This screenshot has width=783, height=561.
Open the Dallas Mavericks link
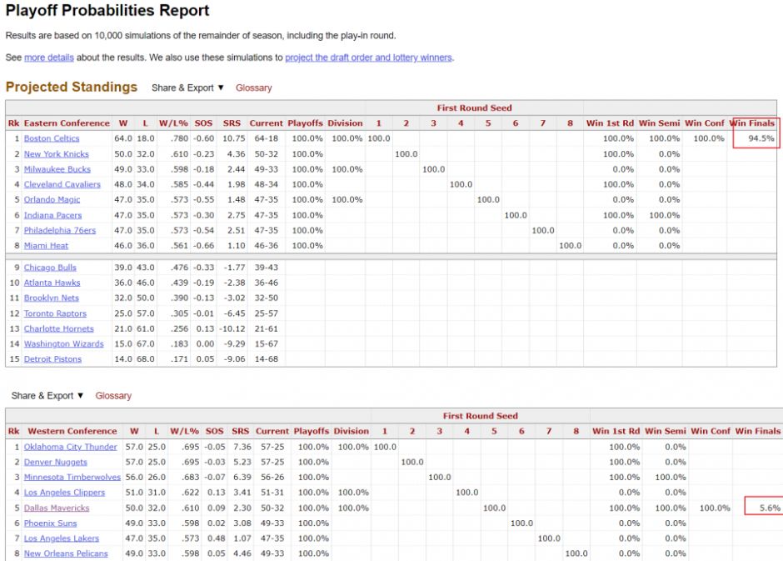click(57, 508)
